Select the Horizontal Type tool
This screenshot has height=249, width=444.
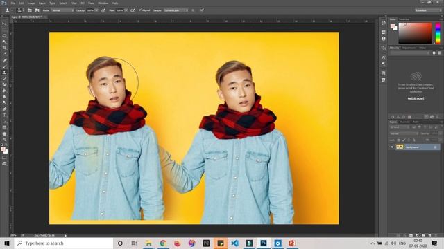click(x=4, y=116)
